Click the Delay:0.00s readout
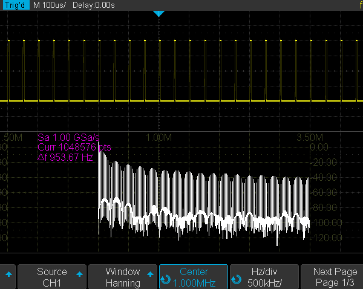The image size is (363, 289). click(93, 5)
